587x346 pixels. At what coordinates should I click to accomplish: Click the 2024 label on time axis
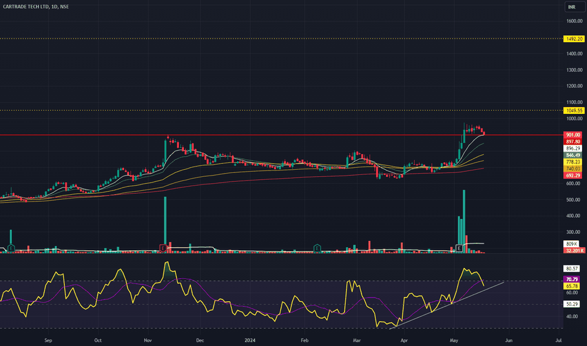[249, 340]
